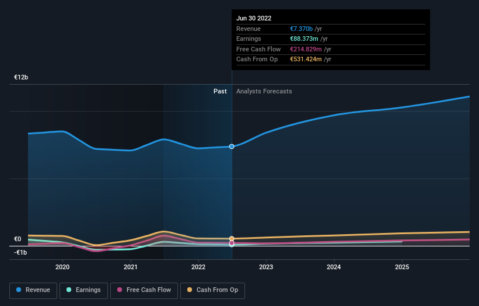Image resolution: width=479 pixels, height=306 pixels.
Task: Click the Earnings row label in tooltip
Action: (249, 39)
